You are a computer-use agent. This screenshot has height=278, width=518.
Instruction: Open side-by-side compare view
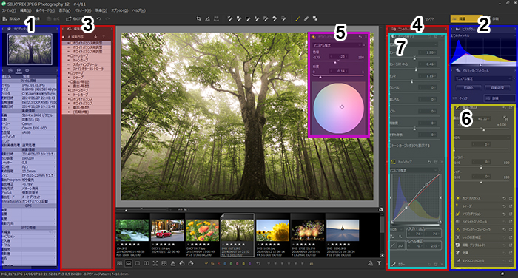pyautogui.click(x=147, y=263)
